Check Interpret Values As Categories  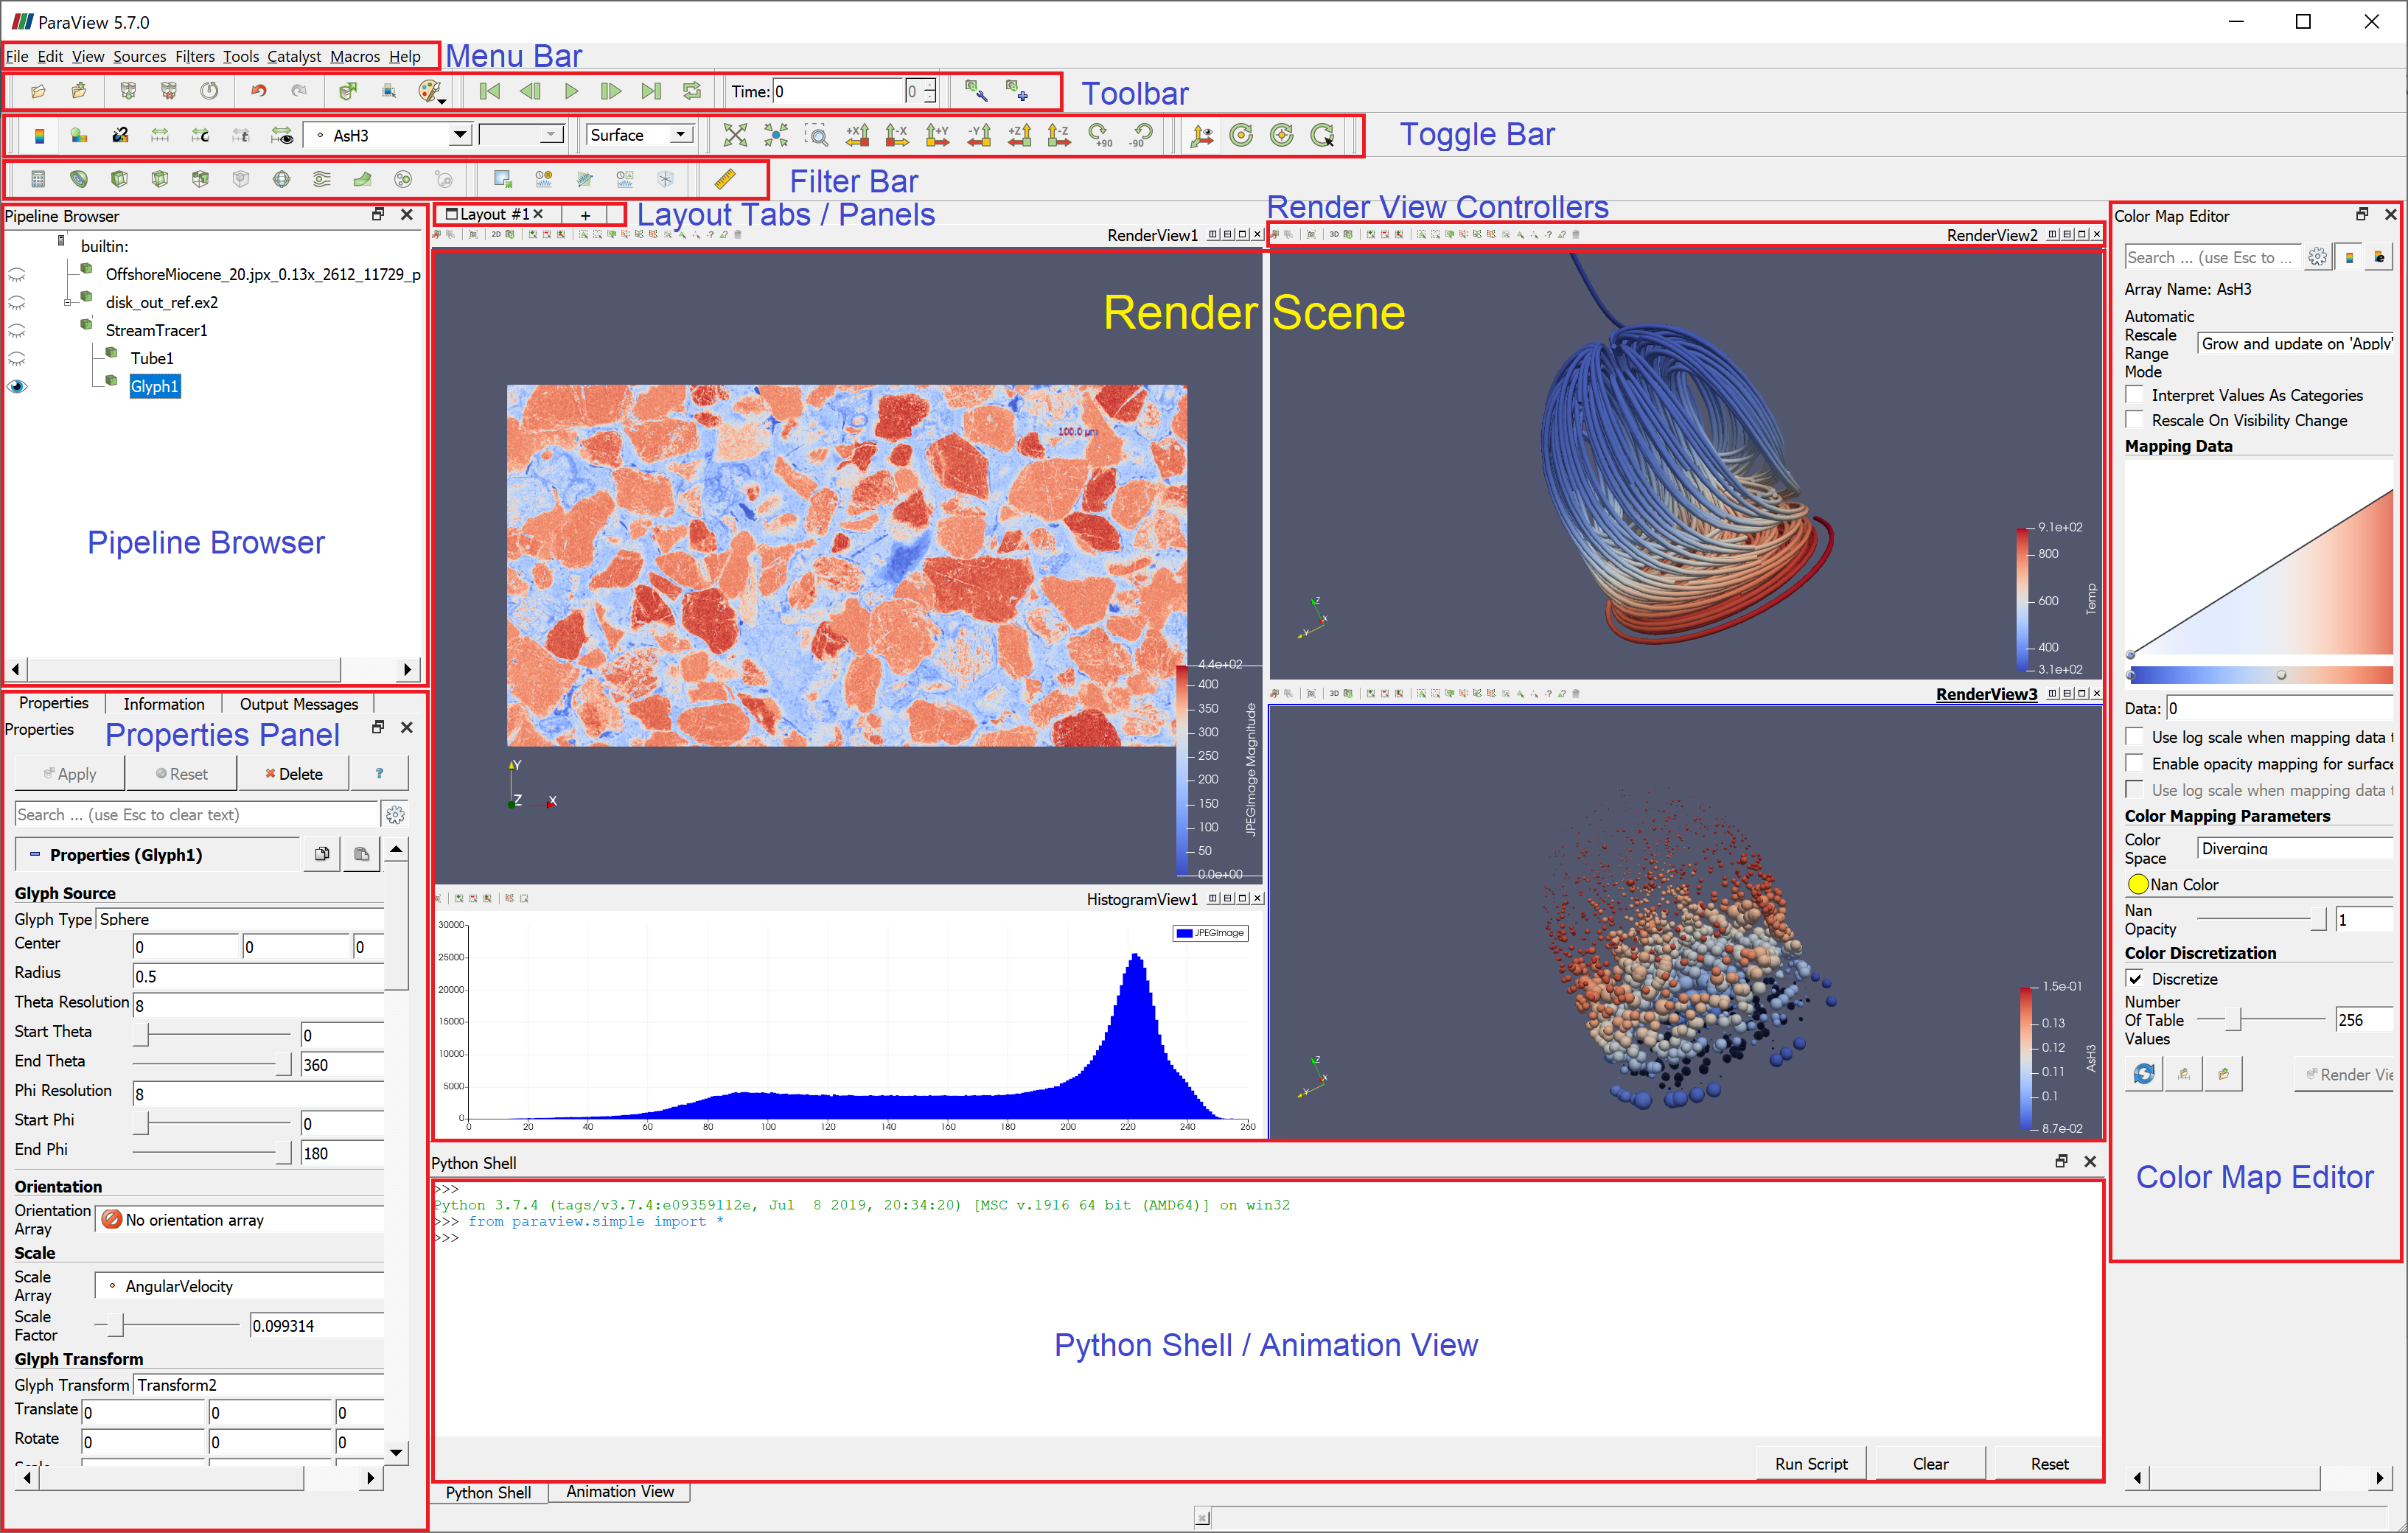click(2135, 395)
